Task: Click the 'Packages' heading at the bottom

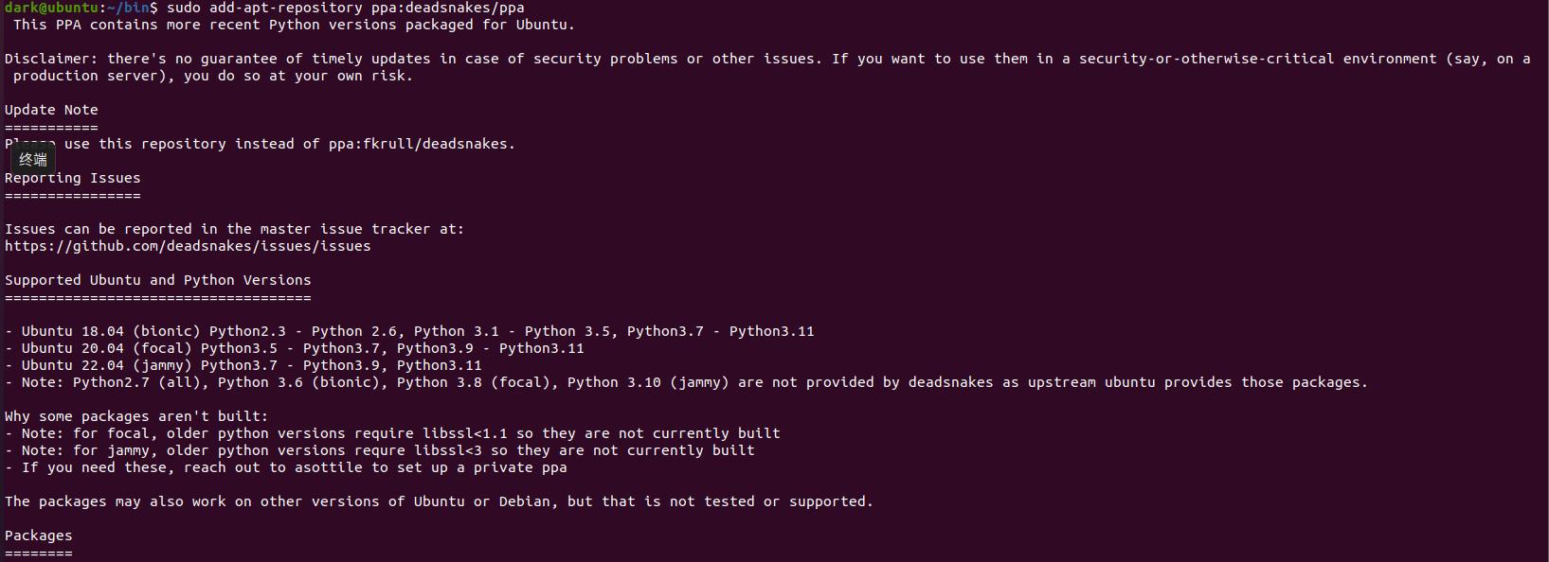Action: point(39,536)
